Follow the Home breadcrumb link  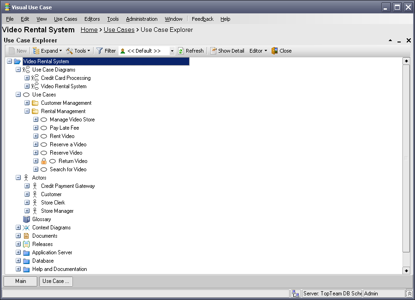point(89,30)
